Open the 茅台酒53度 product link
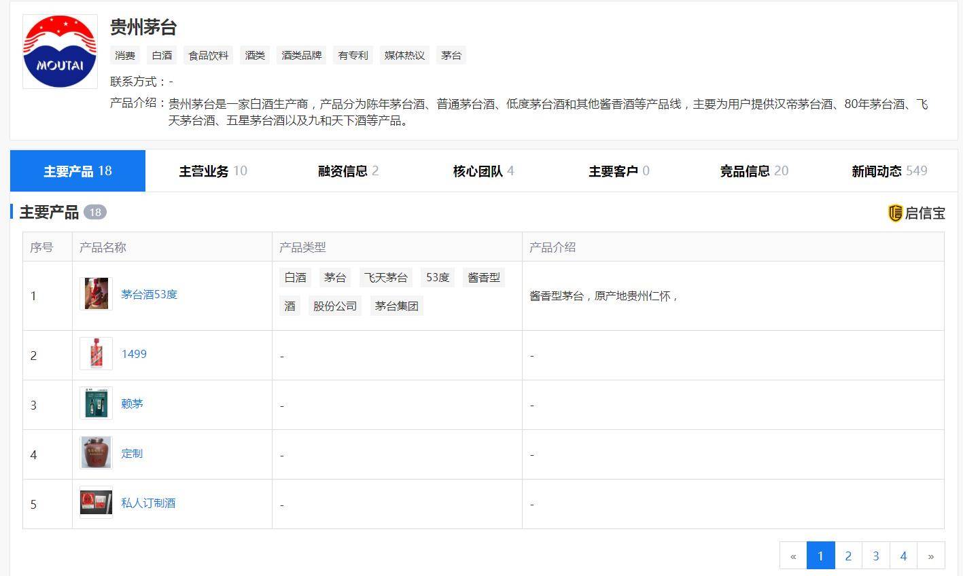The height and width of the screenshot is (576, 963). pos(149,295)
